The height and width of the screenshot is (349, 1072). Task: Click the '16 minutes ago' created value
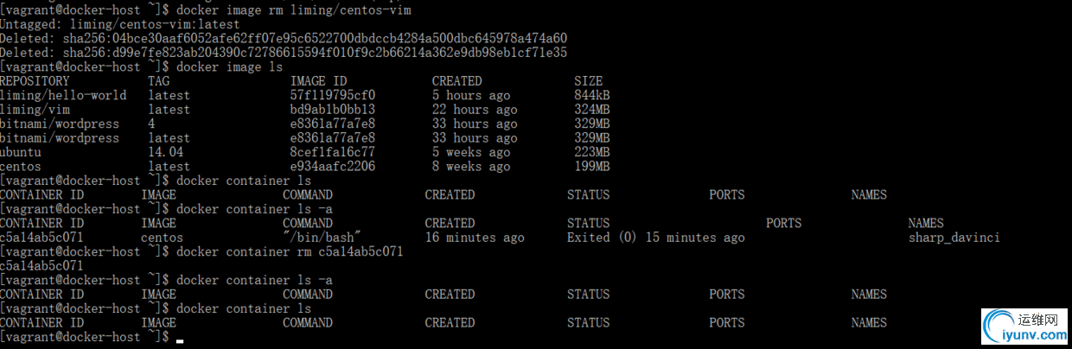click(475, 237)
